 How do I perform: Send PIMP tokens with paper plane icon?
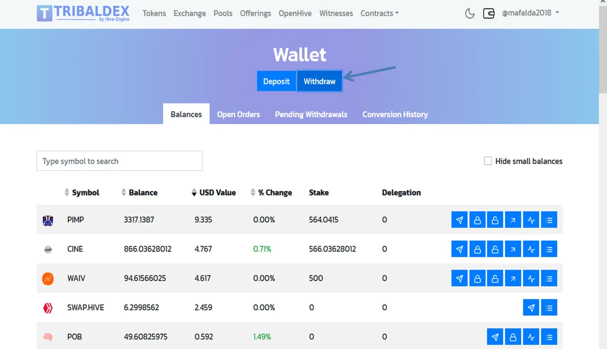tap(460, 220)
